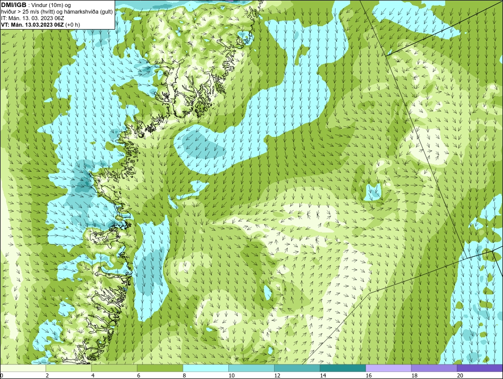The image size is (503, 379).
Task: Click the legend label '14'
Action: 323,375
